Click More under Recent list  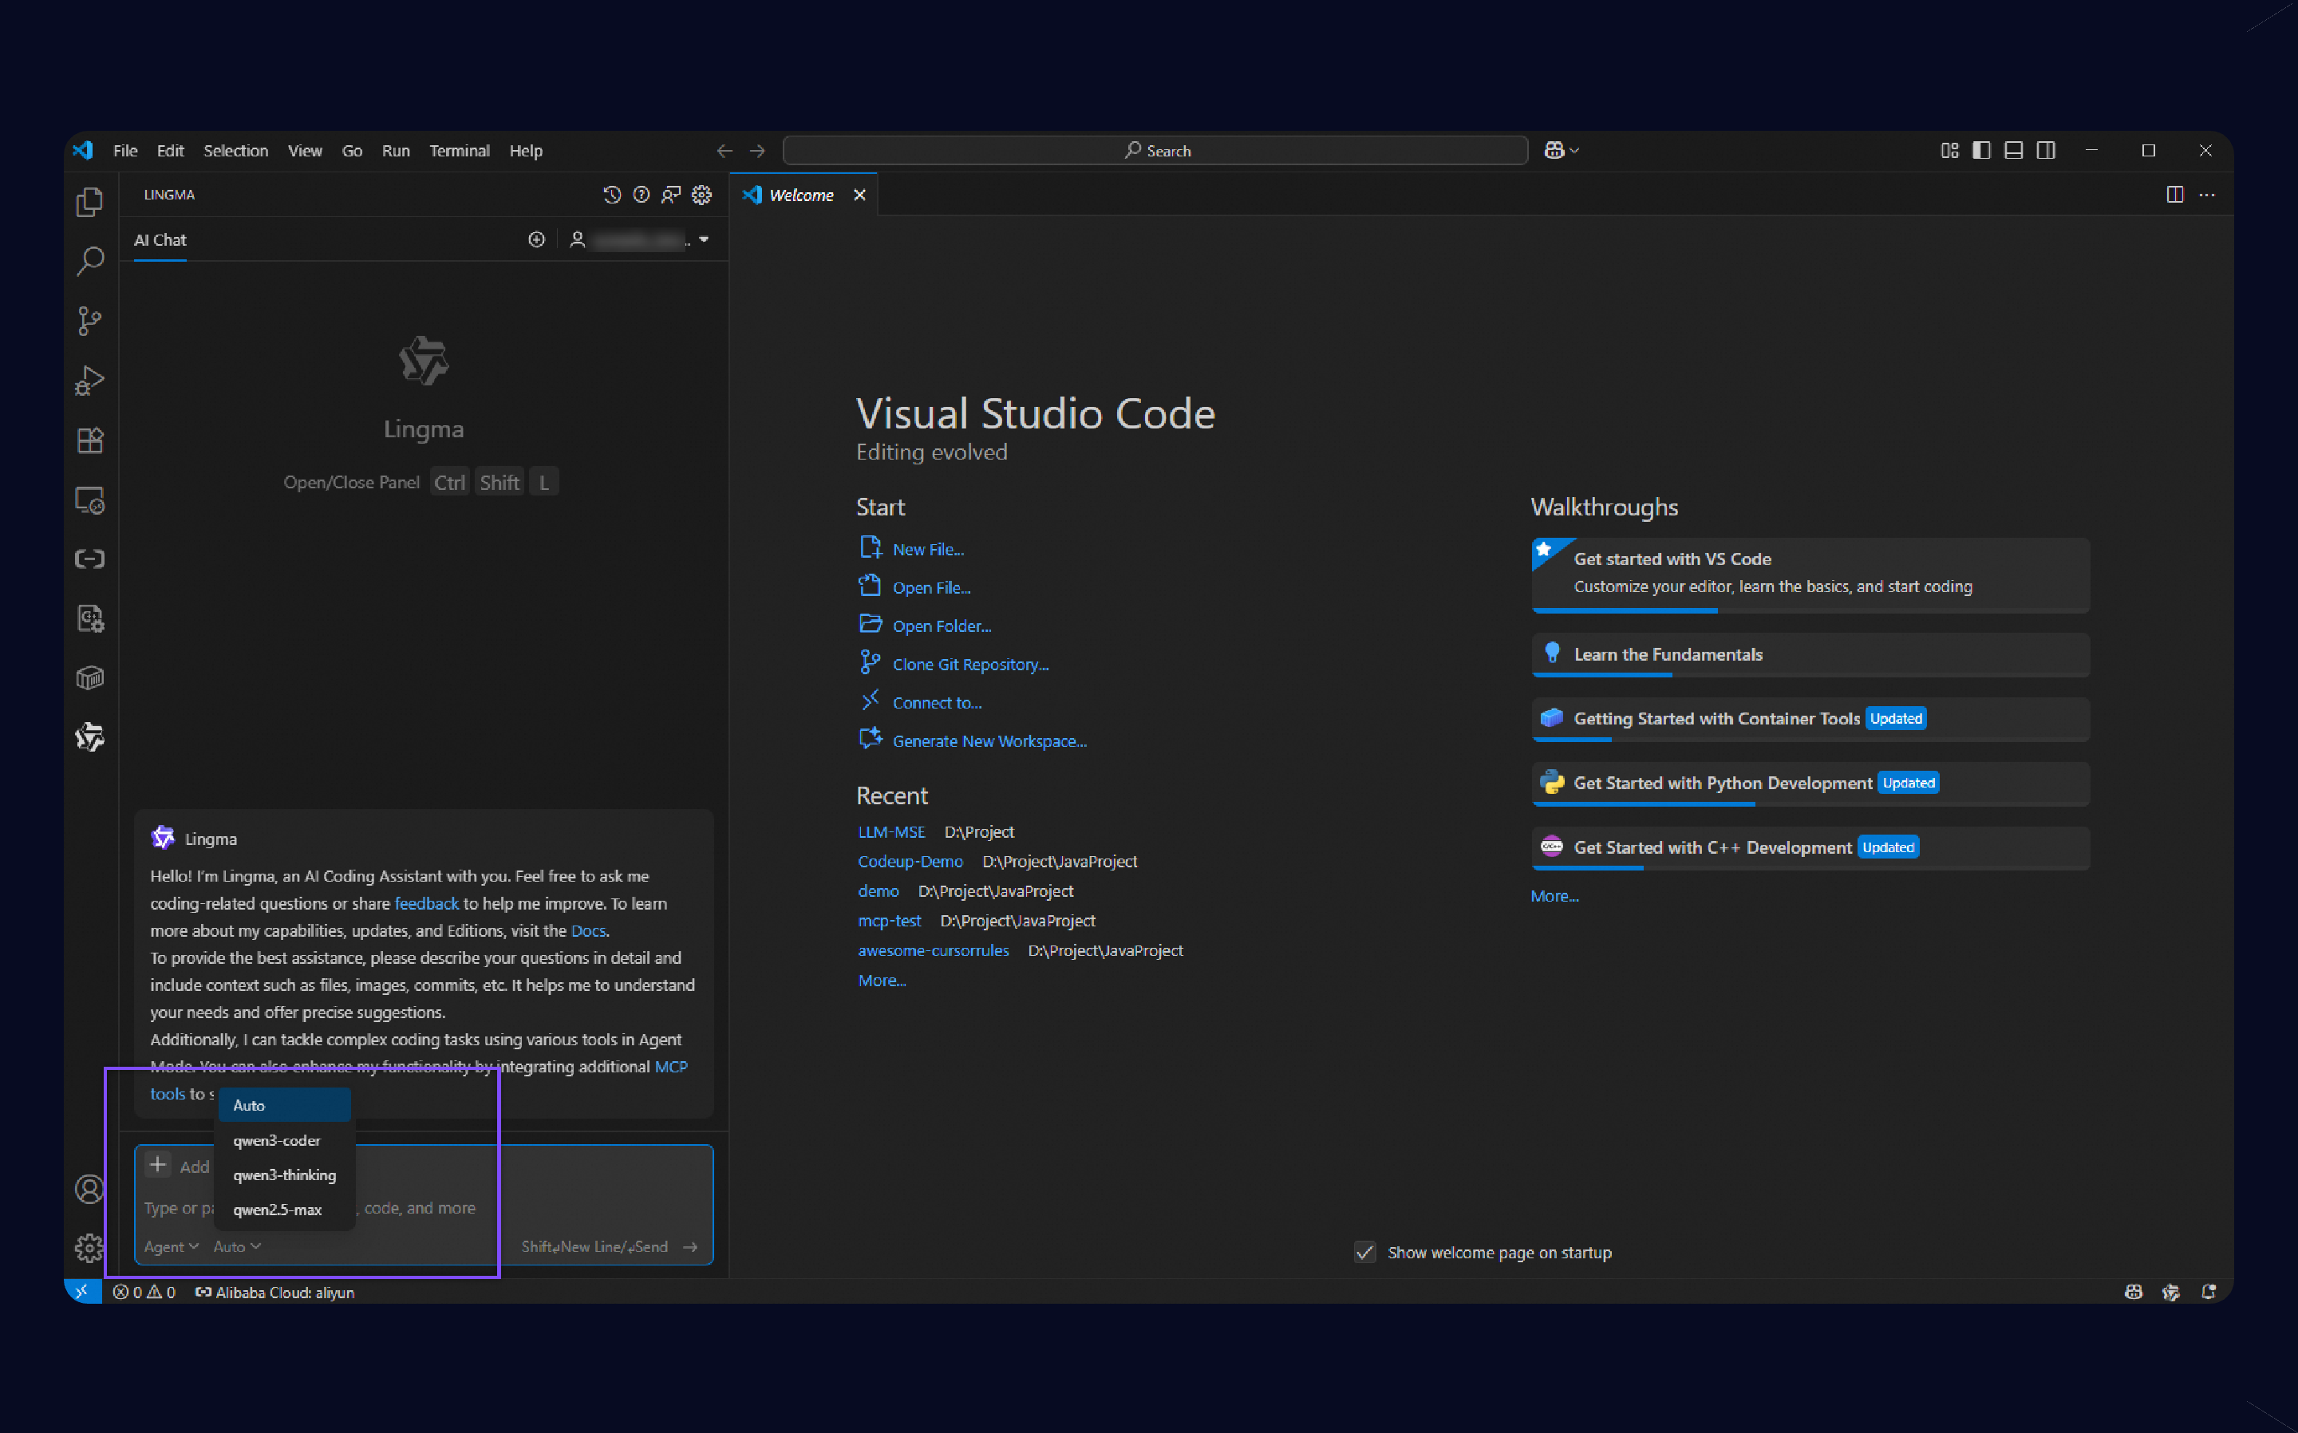point(881,980)
